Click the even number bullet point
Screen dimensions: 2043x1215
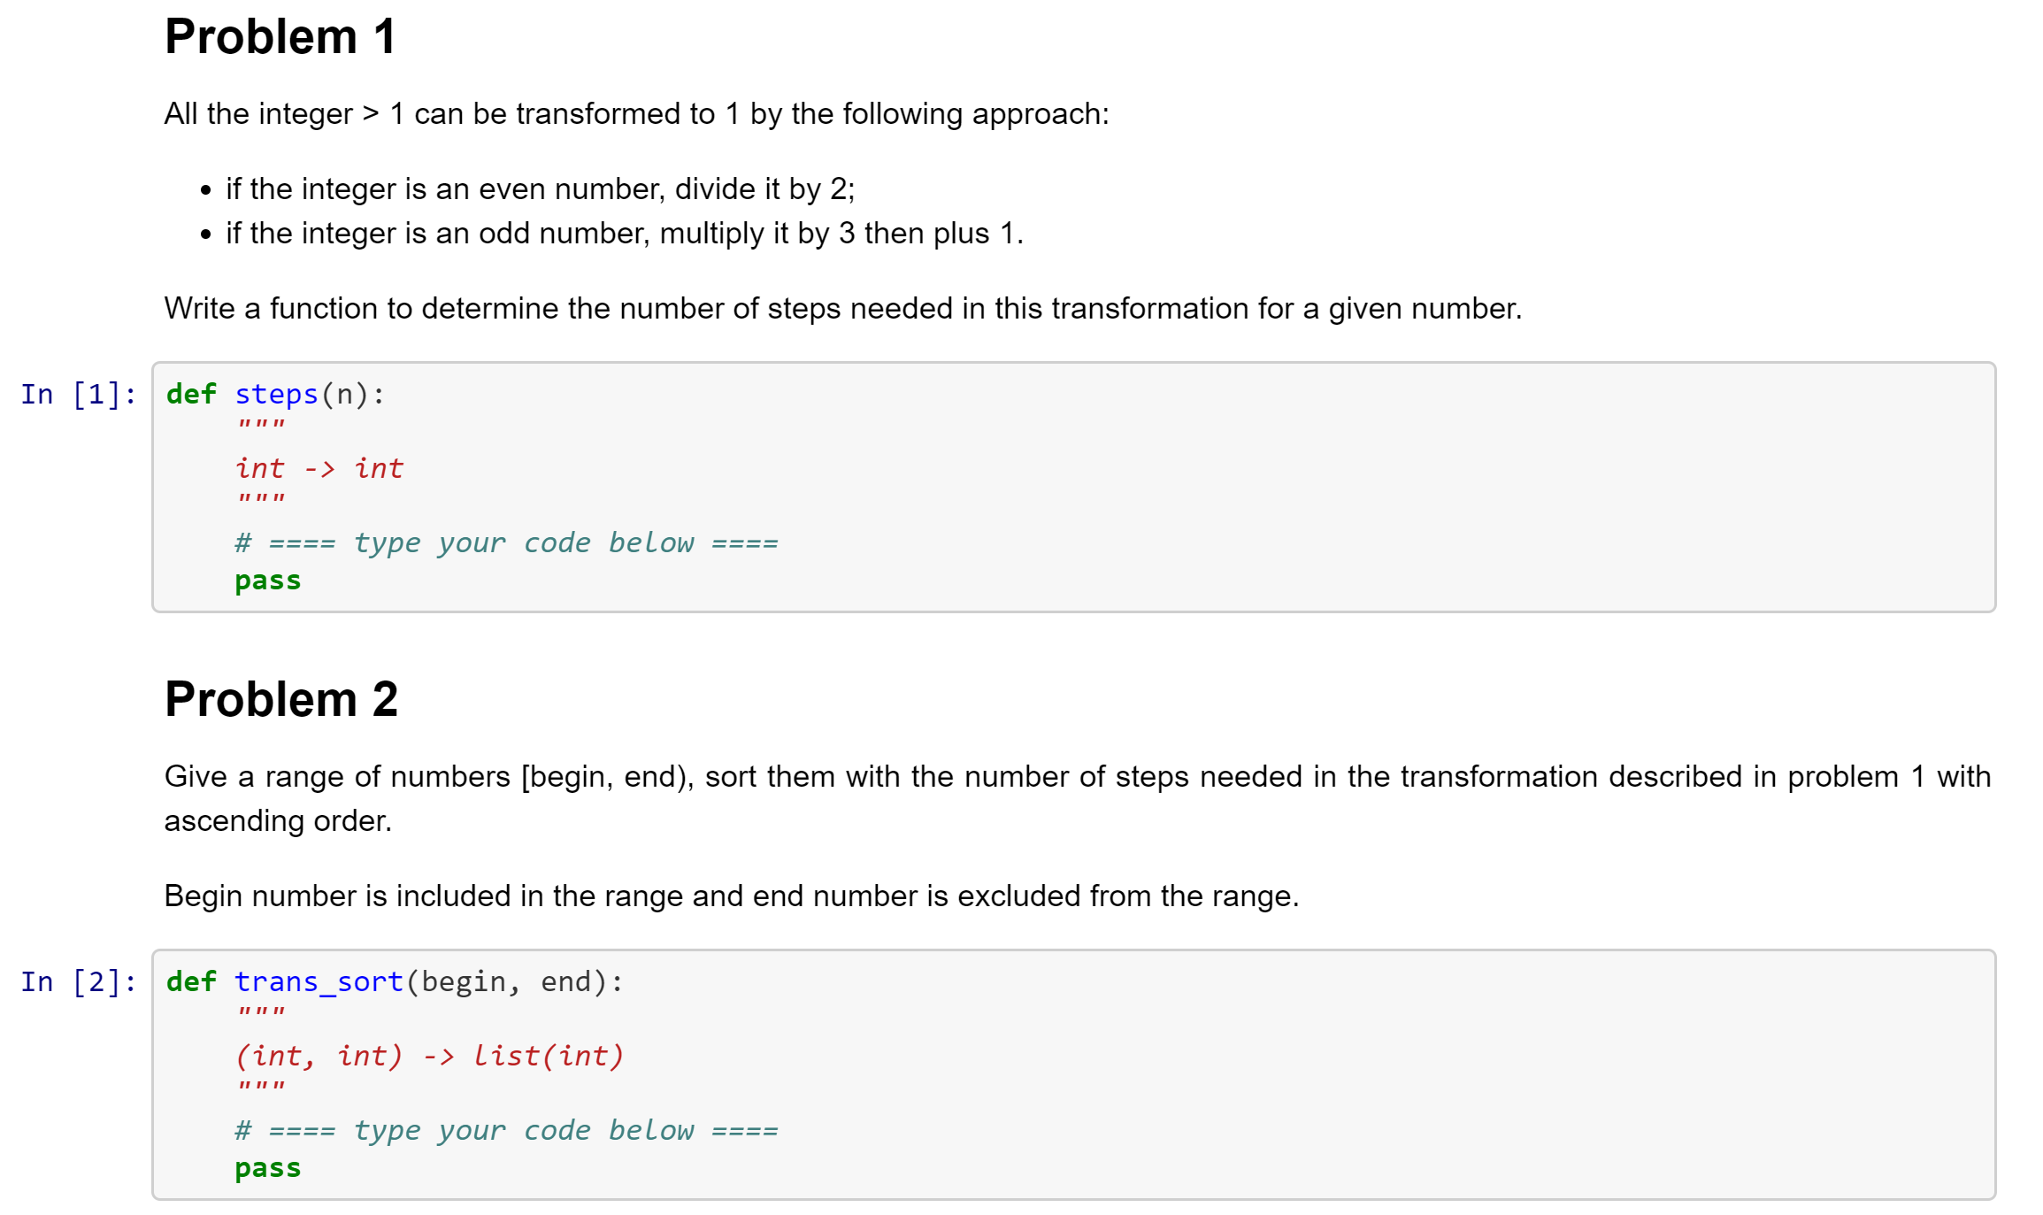pyautogui.click(x=540, y=189)
